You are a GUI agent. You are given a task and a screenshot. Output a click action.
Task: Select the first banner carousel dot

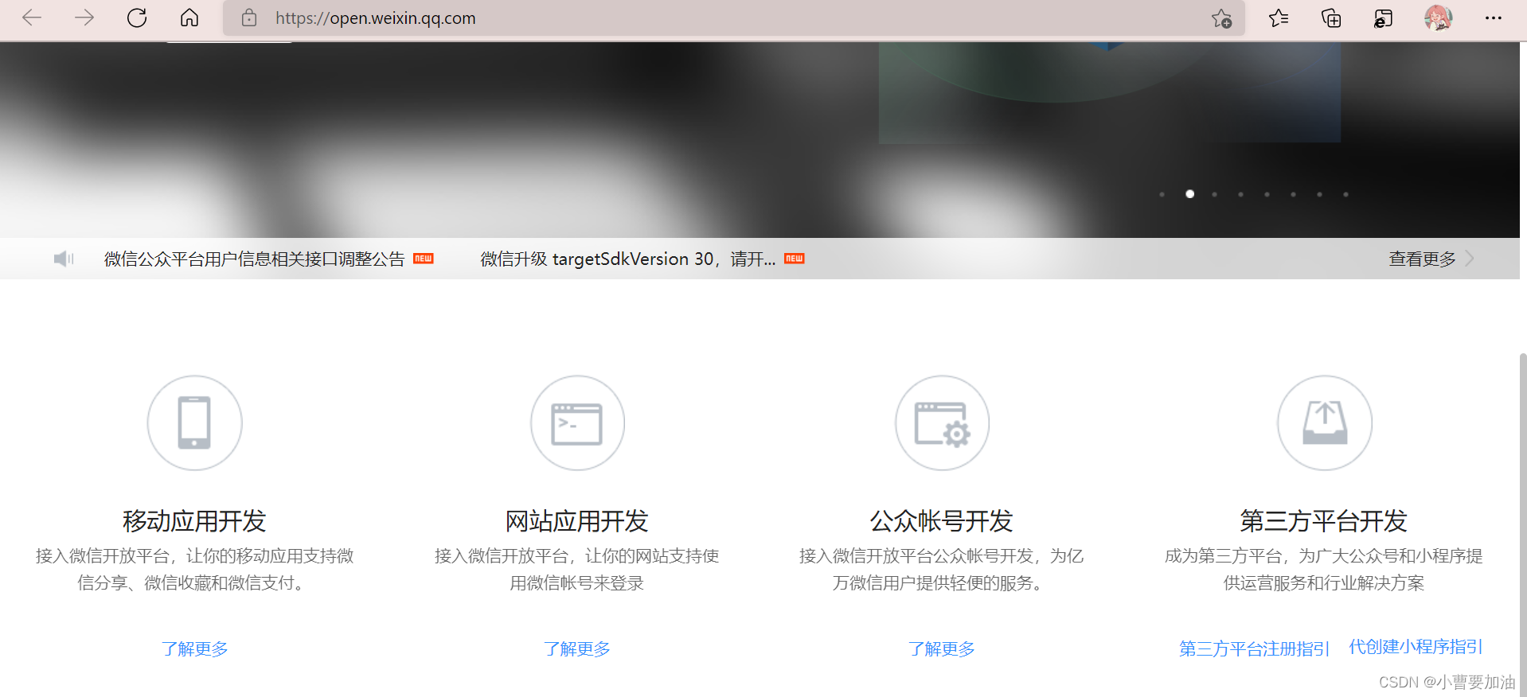point(1162,194)
